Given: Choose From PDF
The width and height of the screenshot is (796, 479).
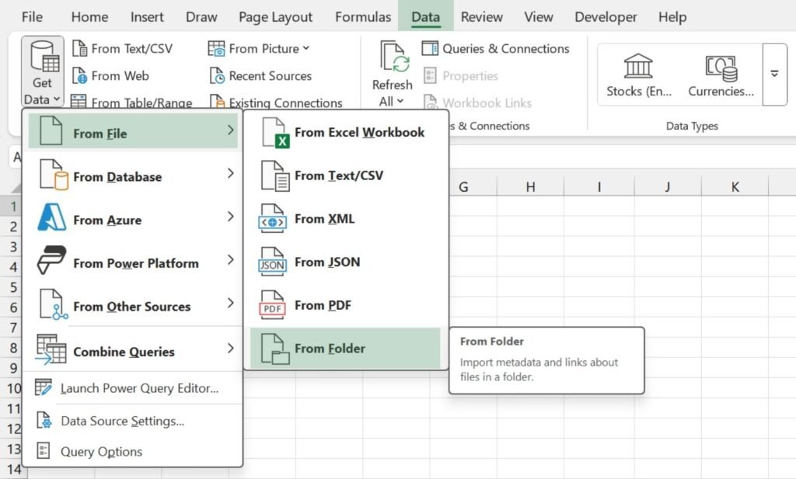Looking at the screenshot, I should pos(345,305).
